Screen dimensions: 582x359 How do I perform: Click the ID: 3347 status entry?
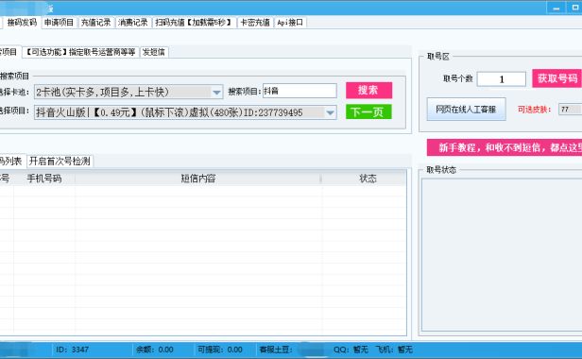(x=73, y=350)
